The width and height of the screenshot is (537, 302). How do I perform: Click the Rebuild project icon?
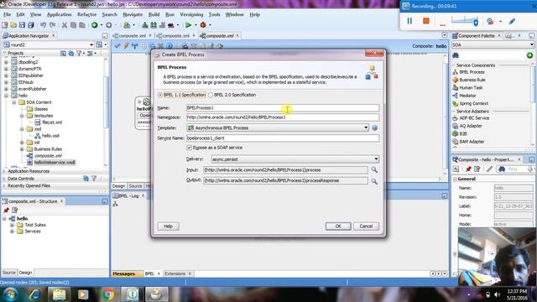(154, 25)
